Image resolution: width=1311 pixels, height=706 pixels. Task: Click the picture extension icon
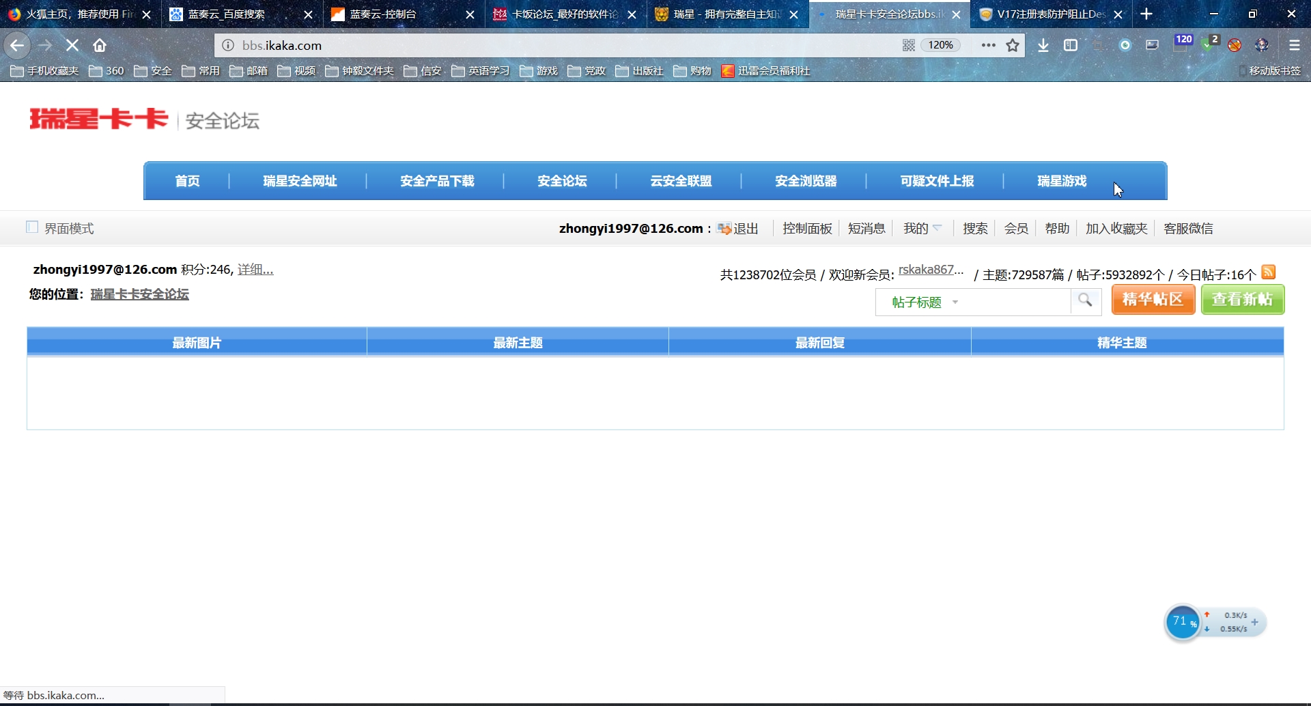[1153, 45]
